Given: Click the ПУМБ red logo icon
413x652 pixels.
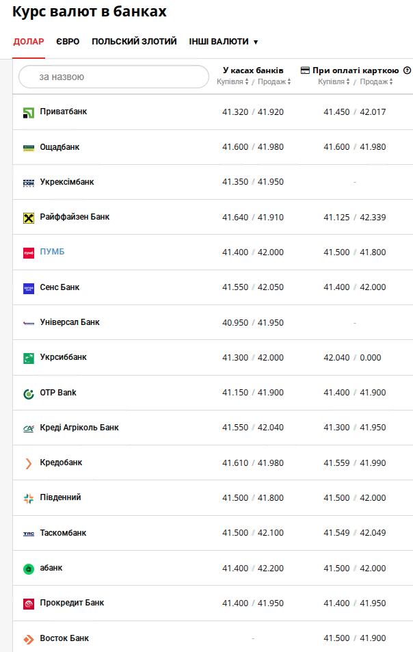Looking at the screenshot, I should (x=28, y=252).
